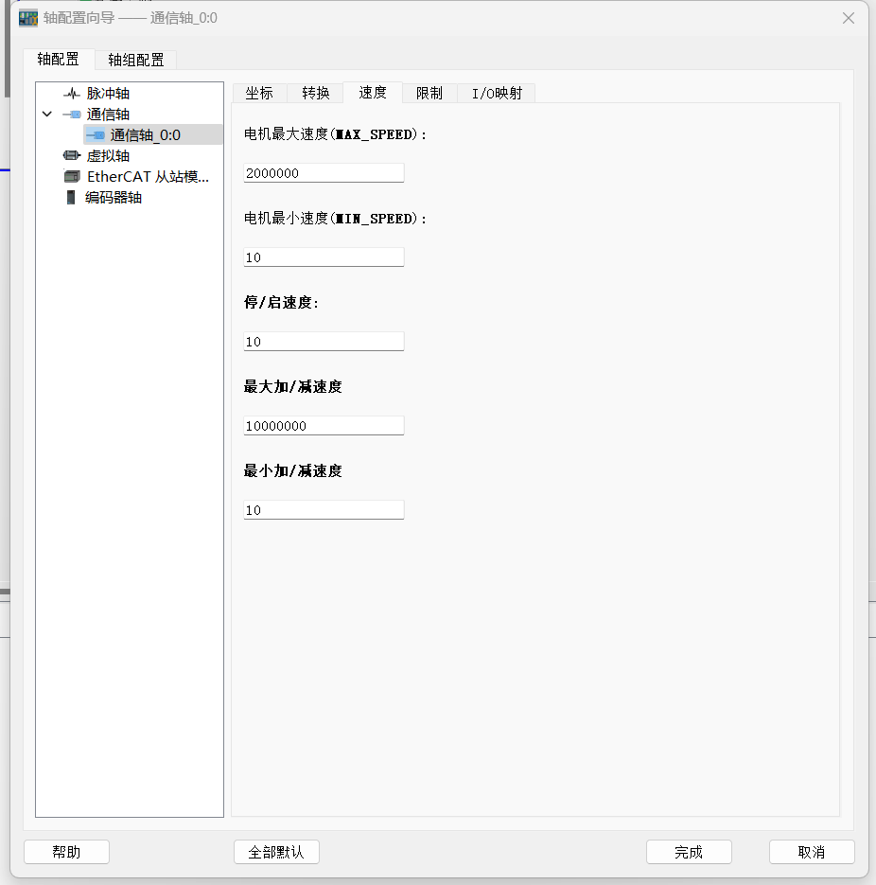The height and width of the screenshot is (885, 876).
Task: Click the 通信轴 connector icon
Action: coord(72,114)
